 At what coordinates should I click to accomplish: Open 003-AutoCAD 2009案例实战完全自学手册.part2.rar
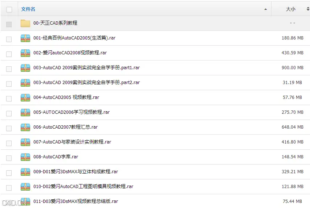tap(87, 82)
